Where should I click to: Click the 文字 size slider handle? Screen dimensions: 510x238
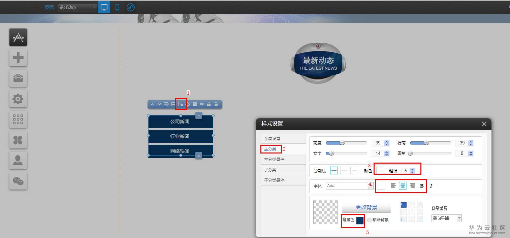tap(331, 154)
